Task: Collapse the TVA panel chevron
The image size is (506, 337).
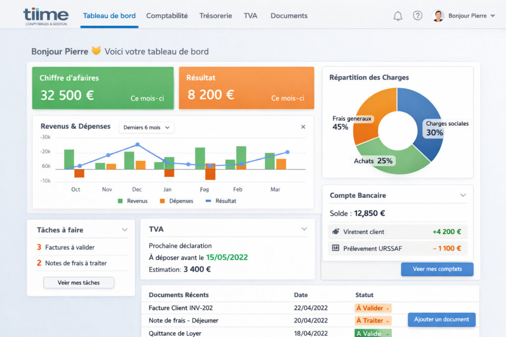Action: [x=304, y=229]
